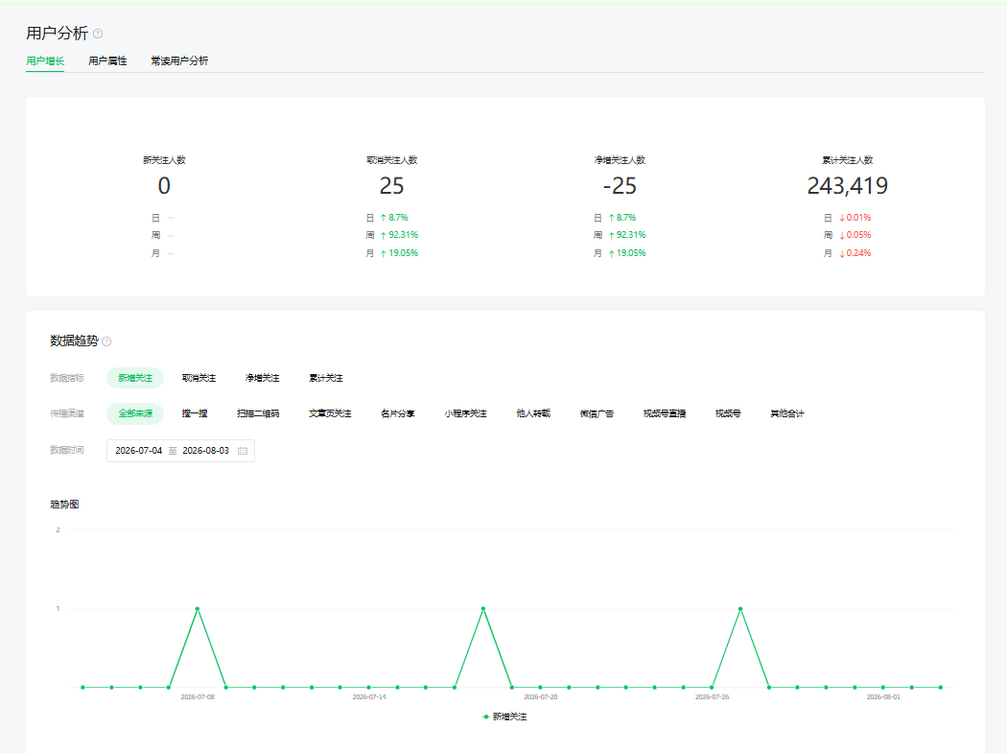The height and width of the screenshot is (753, 1007).
Task: Pick the 视频号直播 channel filter
Action: (665, 413)
